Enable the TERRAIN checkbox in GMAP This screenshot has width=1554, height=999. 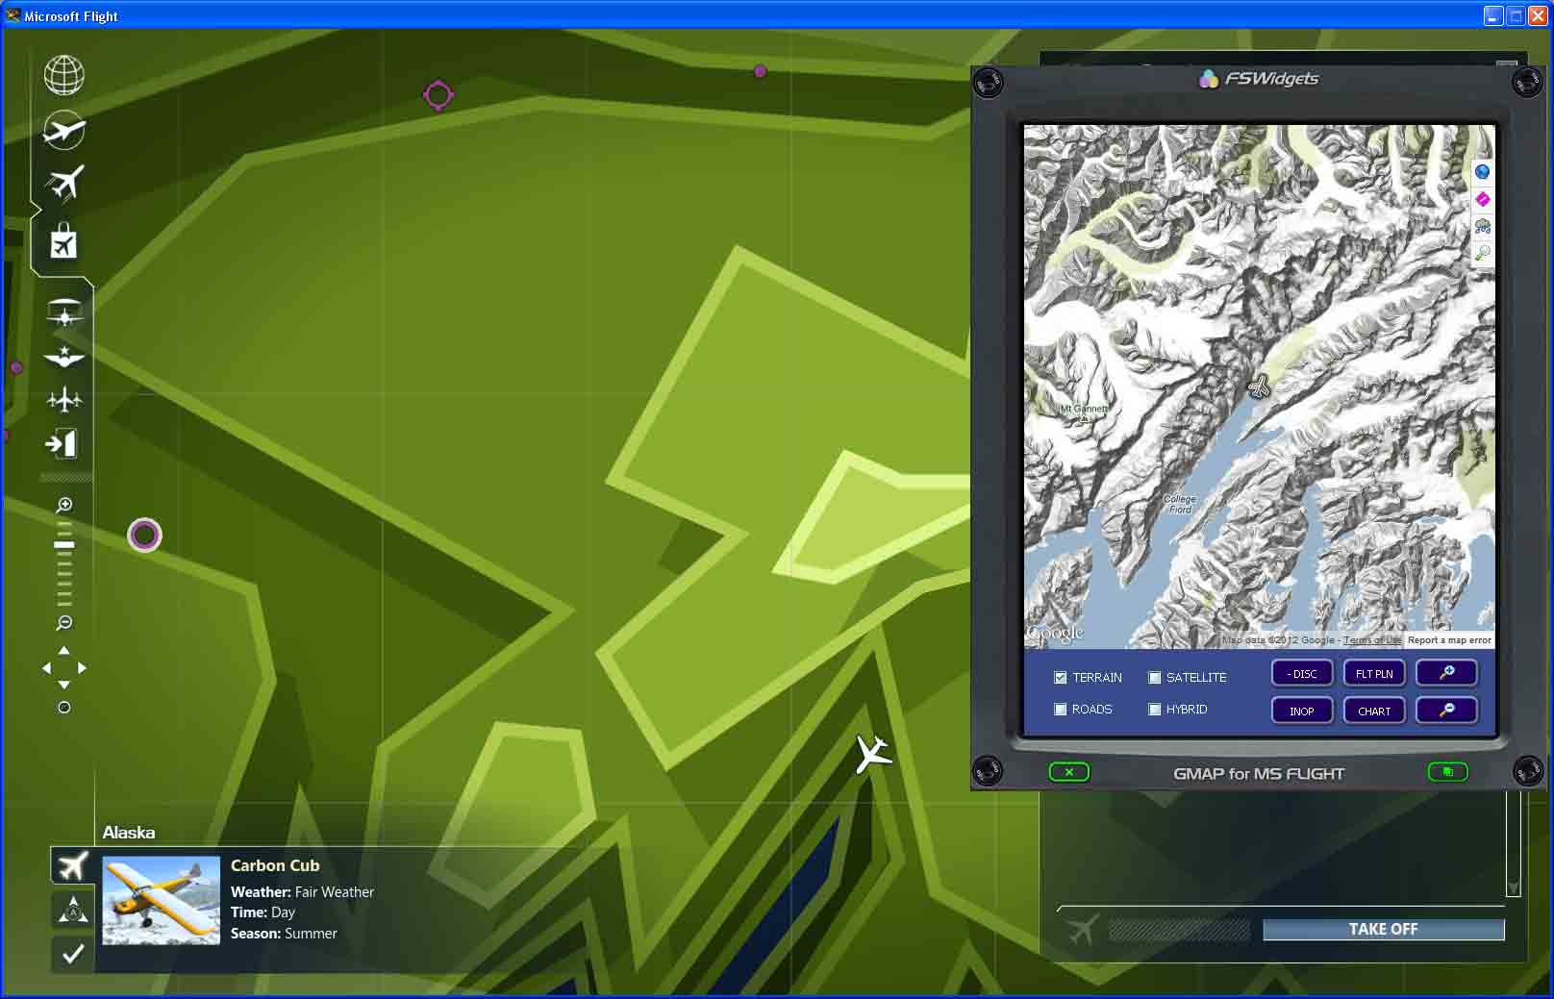tap(1061, 677)
